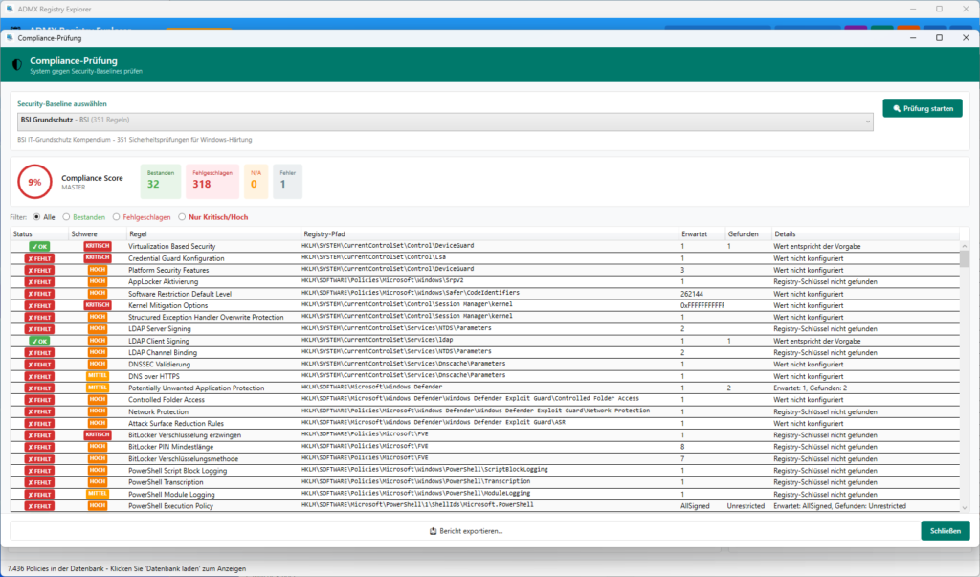This screenshot has height=577, width=980.
Task: Click the Prüfung starten button
Action: 922,108
